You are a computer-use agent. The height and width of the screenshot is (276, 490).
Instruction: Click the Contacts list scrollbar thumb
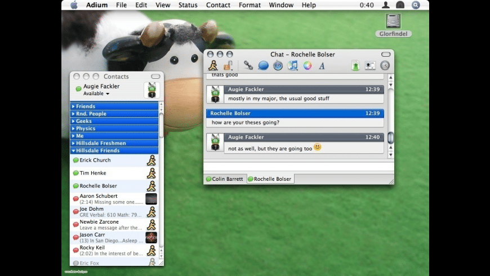pyautogui.click(x=161, y=125)
